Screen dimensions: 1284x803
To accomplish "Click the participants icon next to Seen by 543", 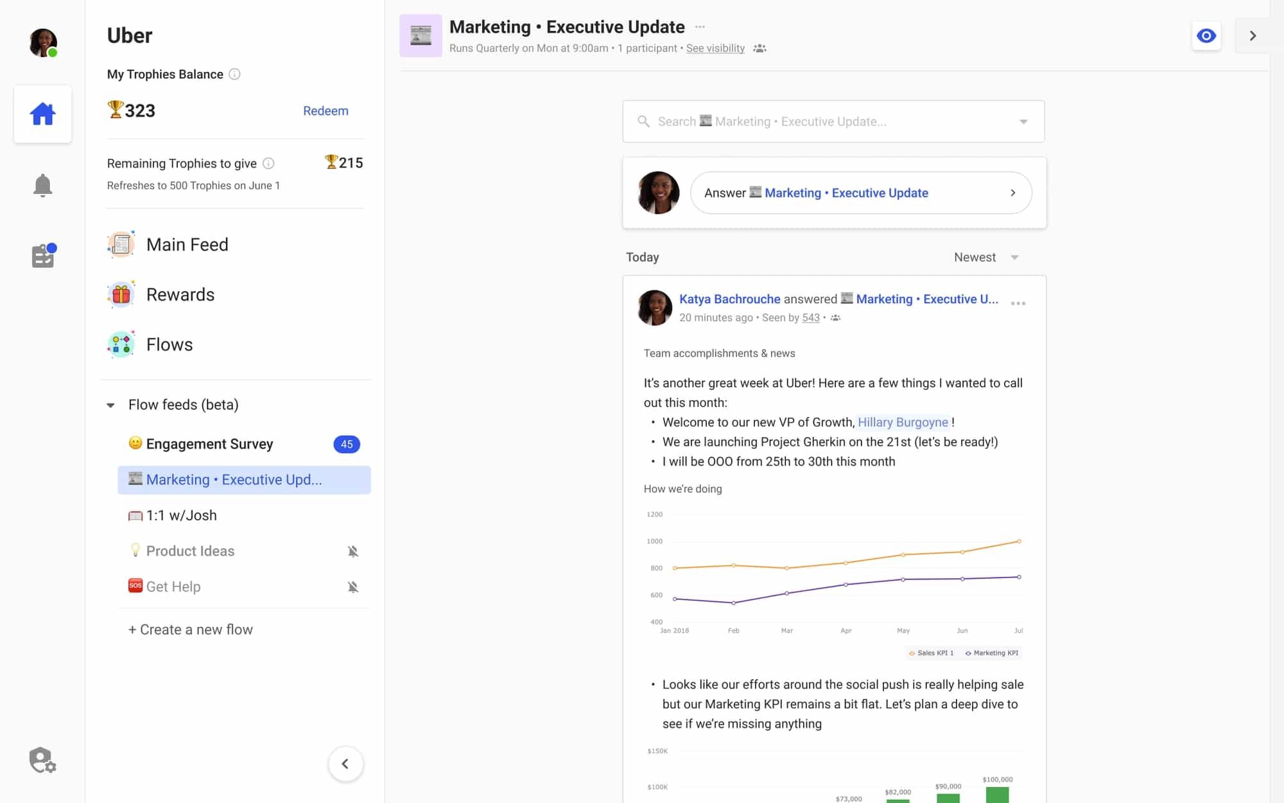I will point(834,317).
